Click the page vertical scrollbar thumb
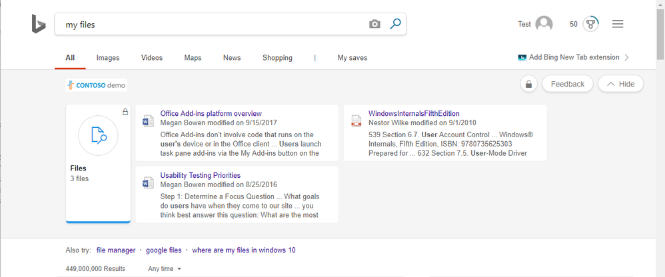This screenshot has height=277, width=665. coord(661,34)
